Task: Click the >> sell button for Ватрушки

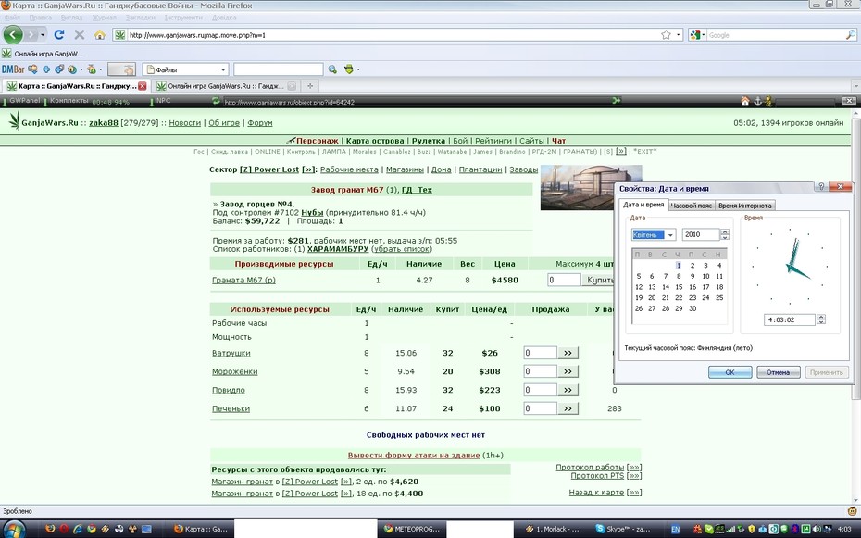Action: [x=568, y=353]
